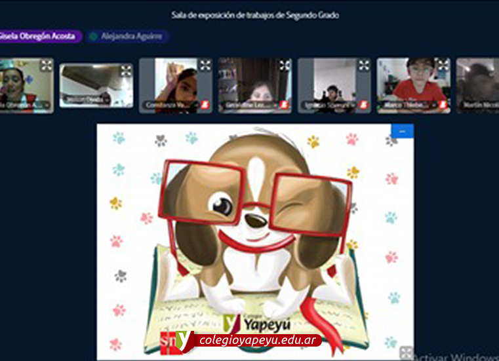Expand Geraldine's webcam to fullscreen
Image resolution: width=499 pixels, height=361 pixels.
click(x=285, y=66)
